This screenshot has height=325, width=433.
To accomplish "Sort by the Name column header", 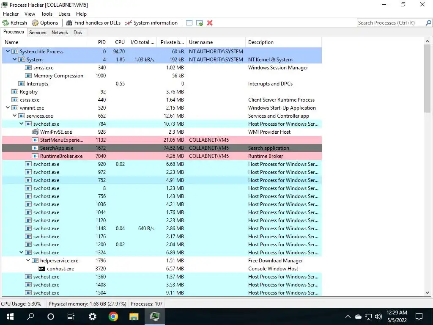I will 44,42.
